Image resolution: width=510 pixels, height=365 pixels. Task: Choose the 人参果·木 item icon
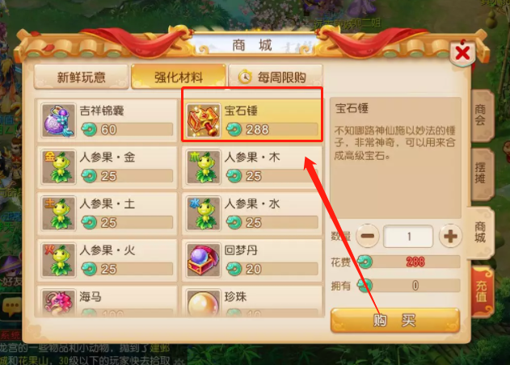point(204,167)
